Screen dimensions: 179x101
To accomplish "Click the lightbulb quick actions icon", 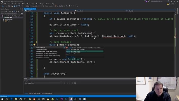I will (x=34, y=45).
